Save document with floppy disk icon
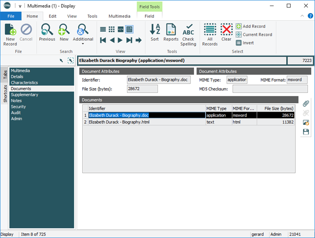The image size is (315, 238). (306, 132)
